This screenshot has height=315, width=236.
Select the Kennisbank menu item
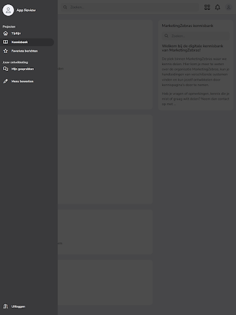(x=27, y=42)
